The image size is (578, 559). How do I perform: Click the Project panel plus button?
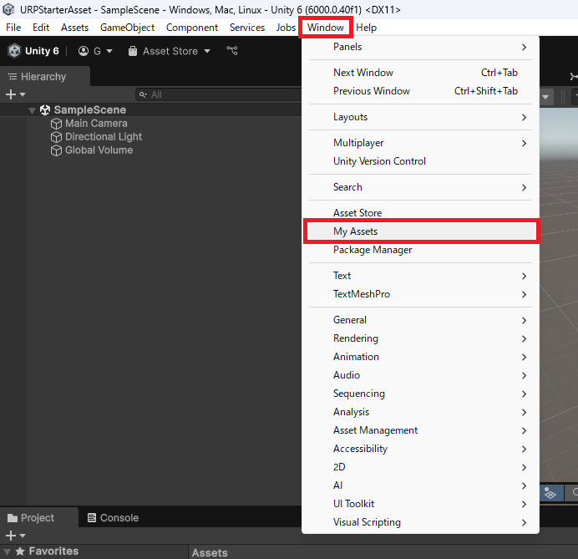tap(11, 536)
